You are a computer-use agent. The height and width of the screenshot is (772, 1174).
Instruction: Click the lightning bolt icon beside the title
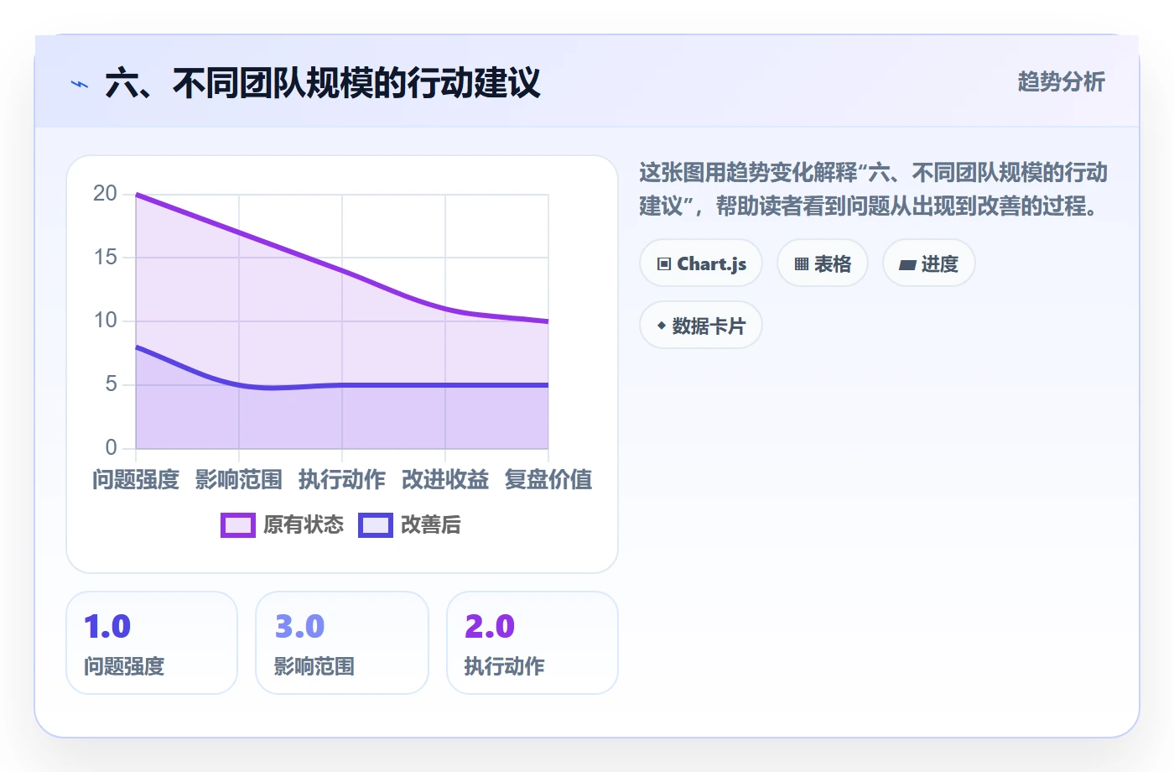pyautogui.click(x=80, y=84)
